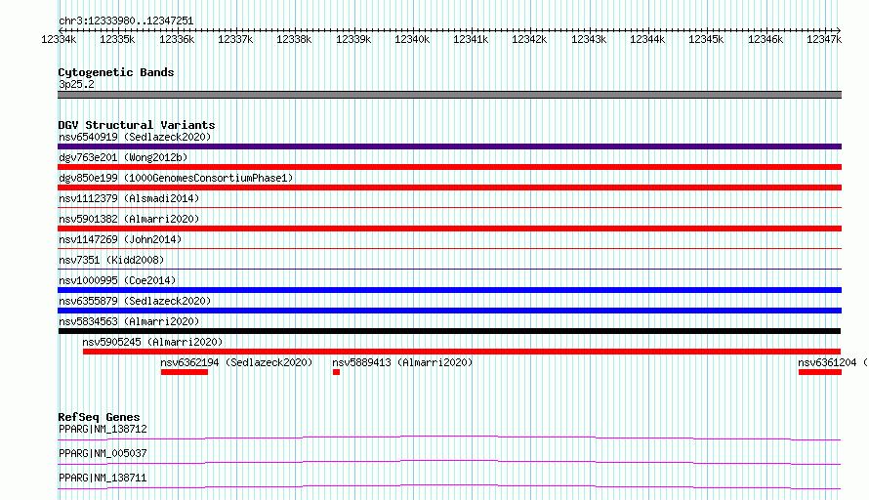This screenshot has width=869, height=500.
Task: Select nsv1147269 (John2014) label
Action: click(x=120, y=239)
